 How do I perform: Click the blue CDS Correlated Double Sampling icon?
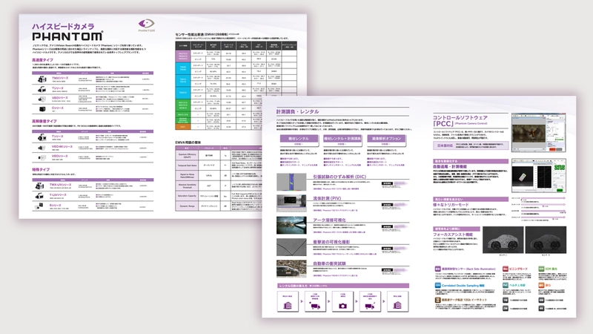point(437,285)
